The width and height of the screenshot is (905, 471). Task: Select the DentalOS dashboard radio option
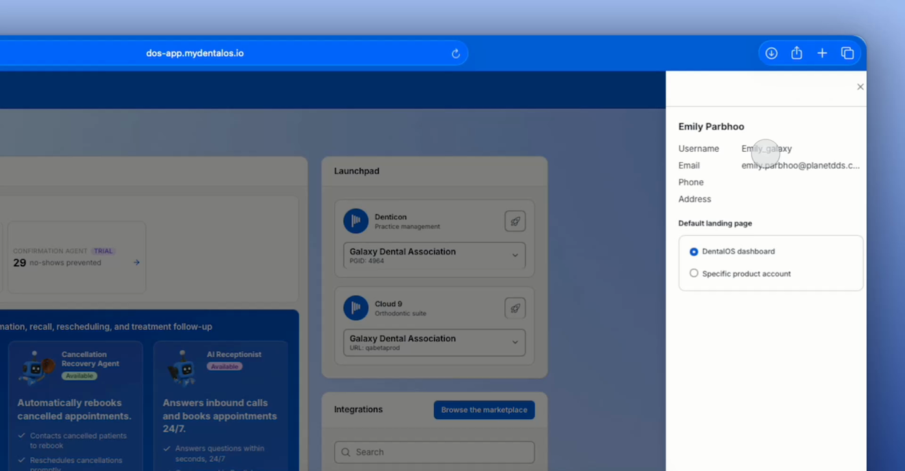coord(694,251)
